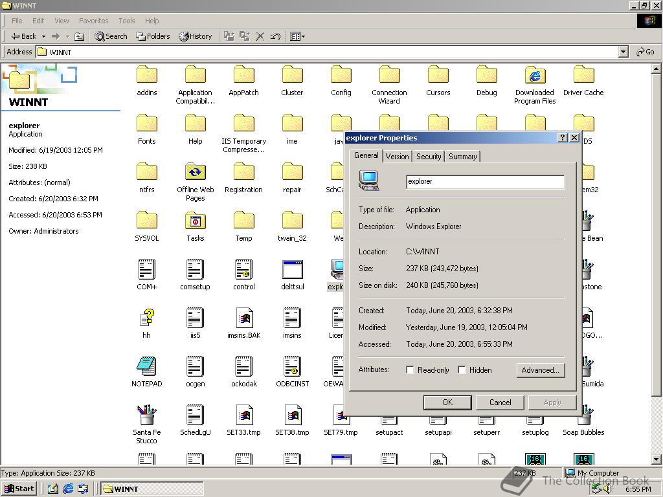Switch to the Version tab
663x497 pixels.
point(397,157)
